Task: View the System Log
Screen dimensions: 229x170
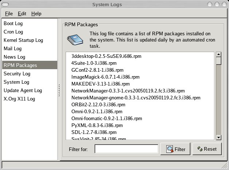Action: coord(16,82)
